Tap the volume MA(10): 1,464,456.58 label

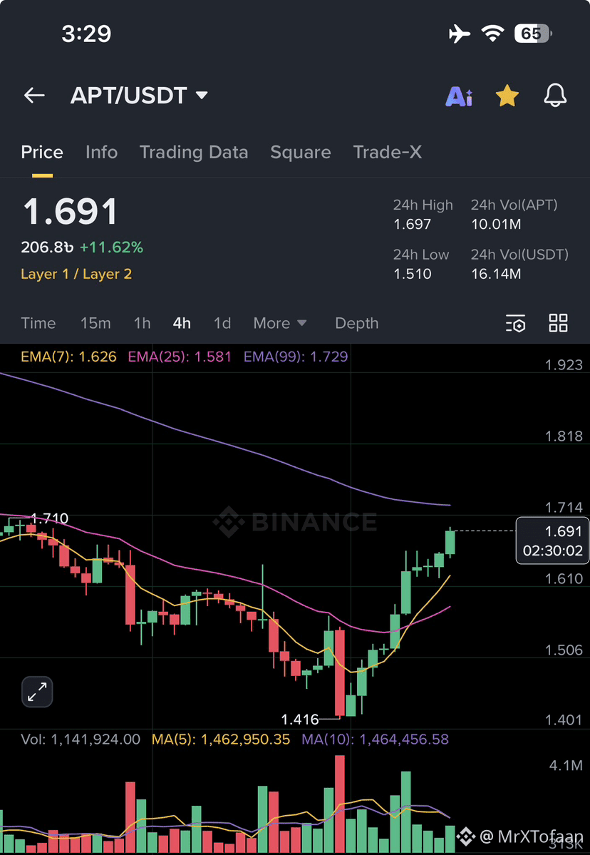376,739
